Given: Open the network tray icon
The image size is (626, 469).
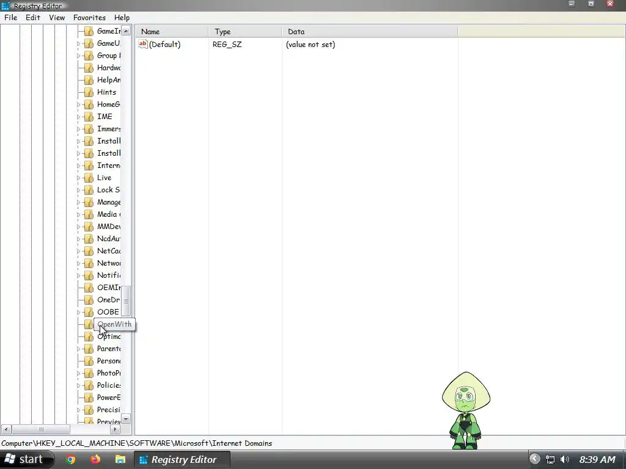Looking at the screenshot, I should tap(550, 459).
